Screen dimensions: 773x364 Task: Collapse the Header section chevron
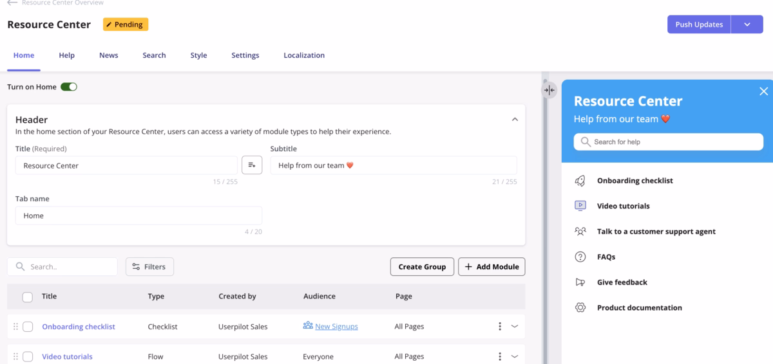[x=515, y=119]
